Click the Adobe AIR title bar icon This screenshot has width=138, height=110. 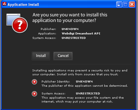click(4, 4)
